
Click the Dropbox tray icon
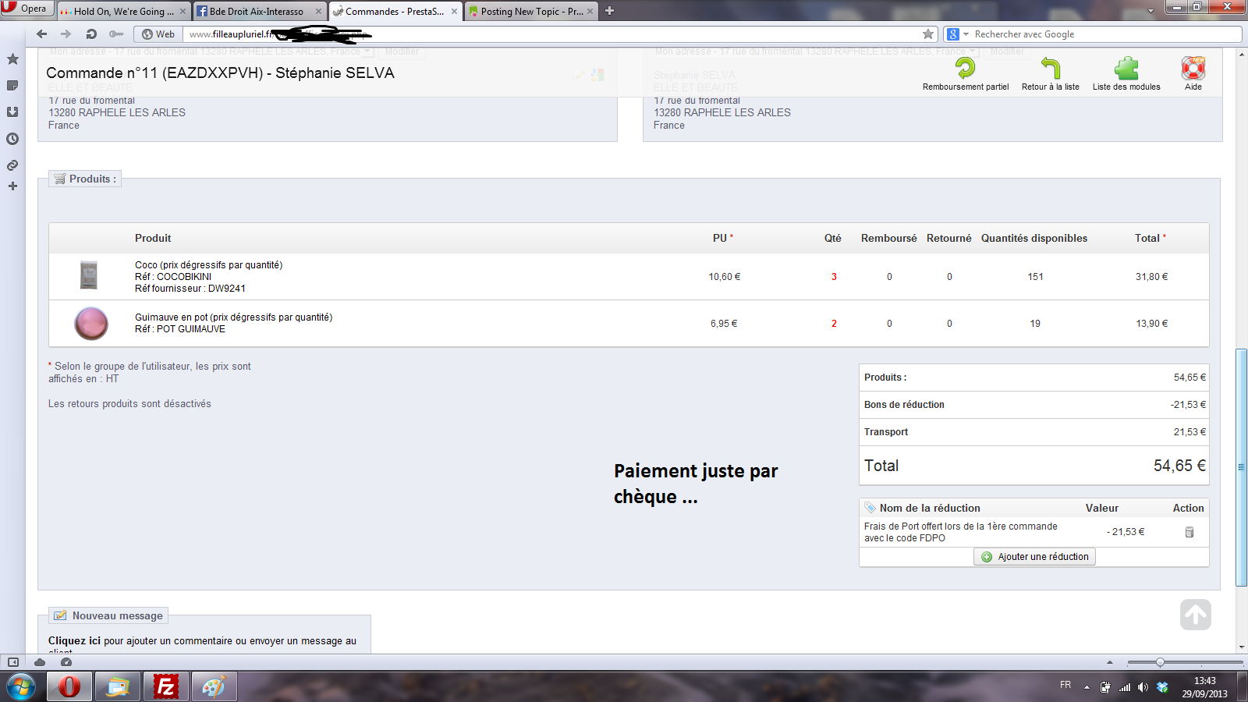pos(1162,687)
